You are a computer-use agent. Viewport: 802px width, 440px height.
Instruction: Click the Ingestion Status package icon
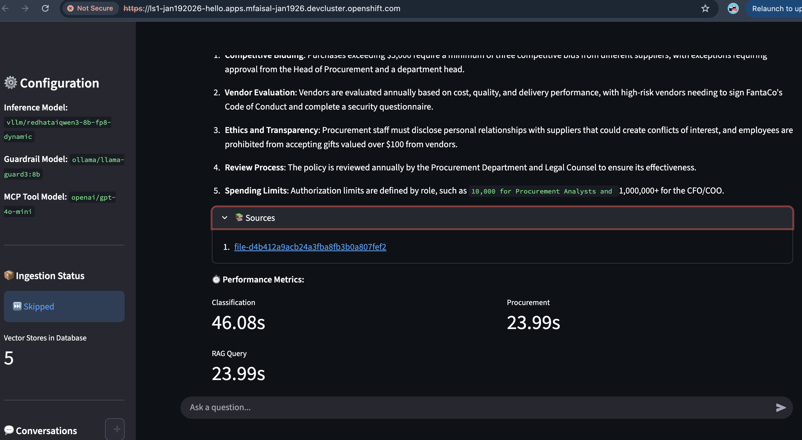9,275
